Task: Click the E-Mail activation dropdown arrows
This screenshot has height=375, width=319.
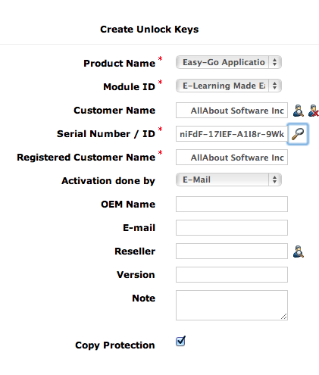Action: 275,180
